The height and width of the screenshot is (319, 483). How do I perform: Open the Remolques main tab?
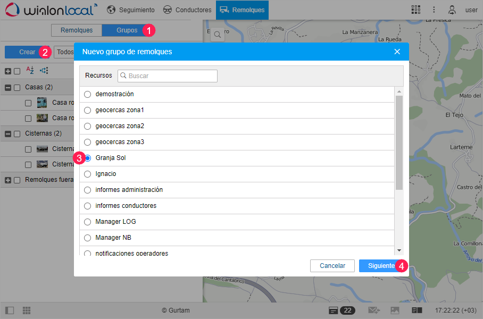(242, 10)
